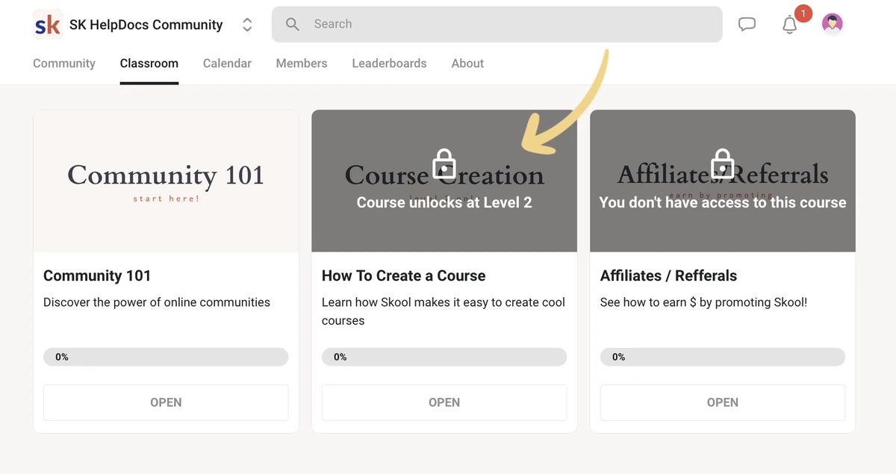Click 'Discover the power of online communities'

(x=157, y=302)
